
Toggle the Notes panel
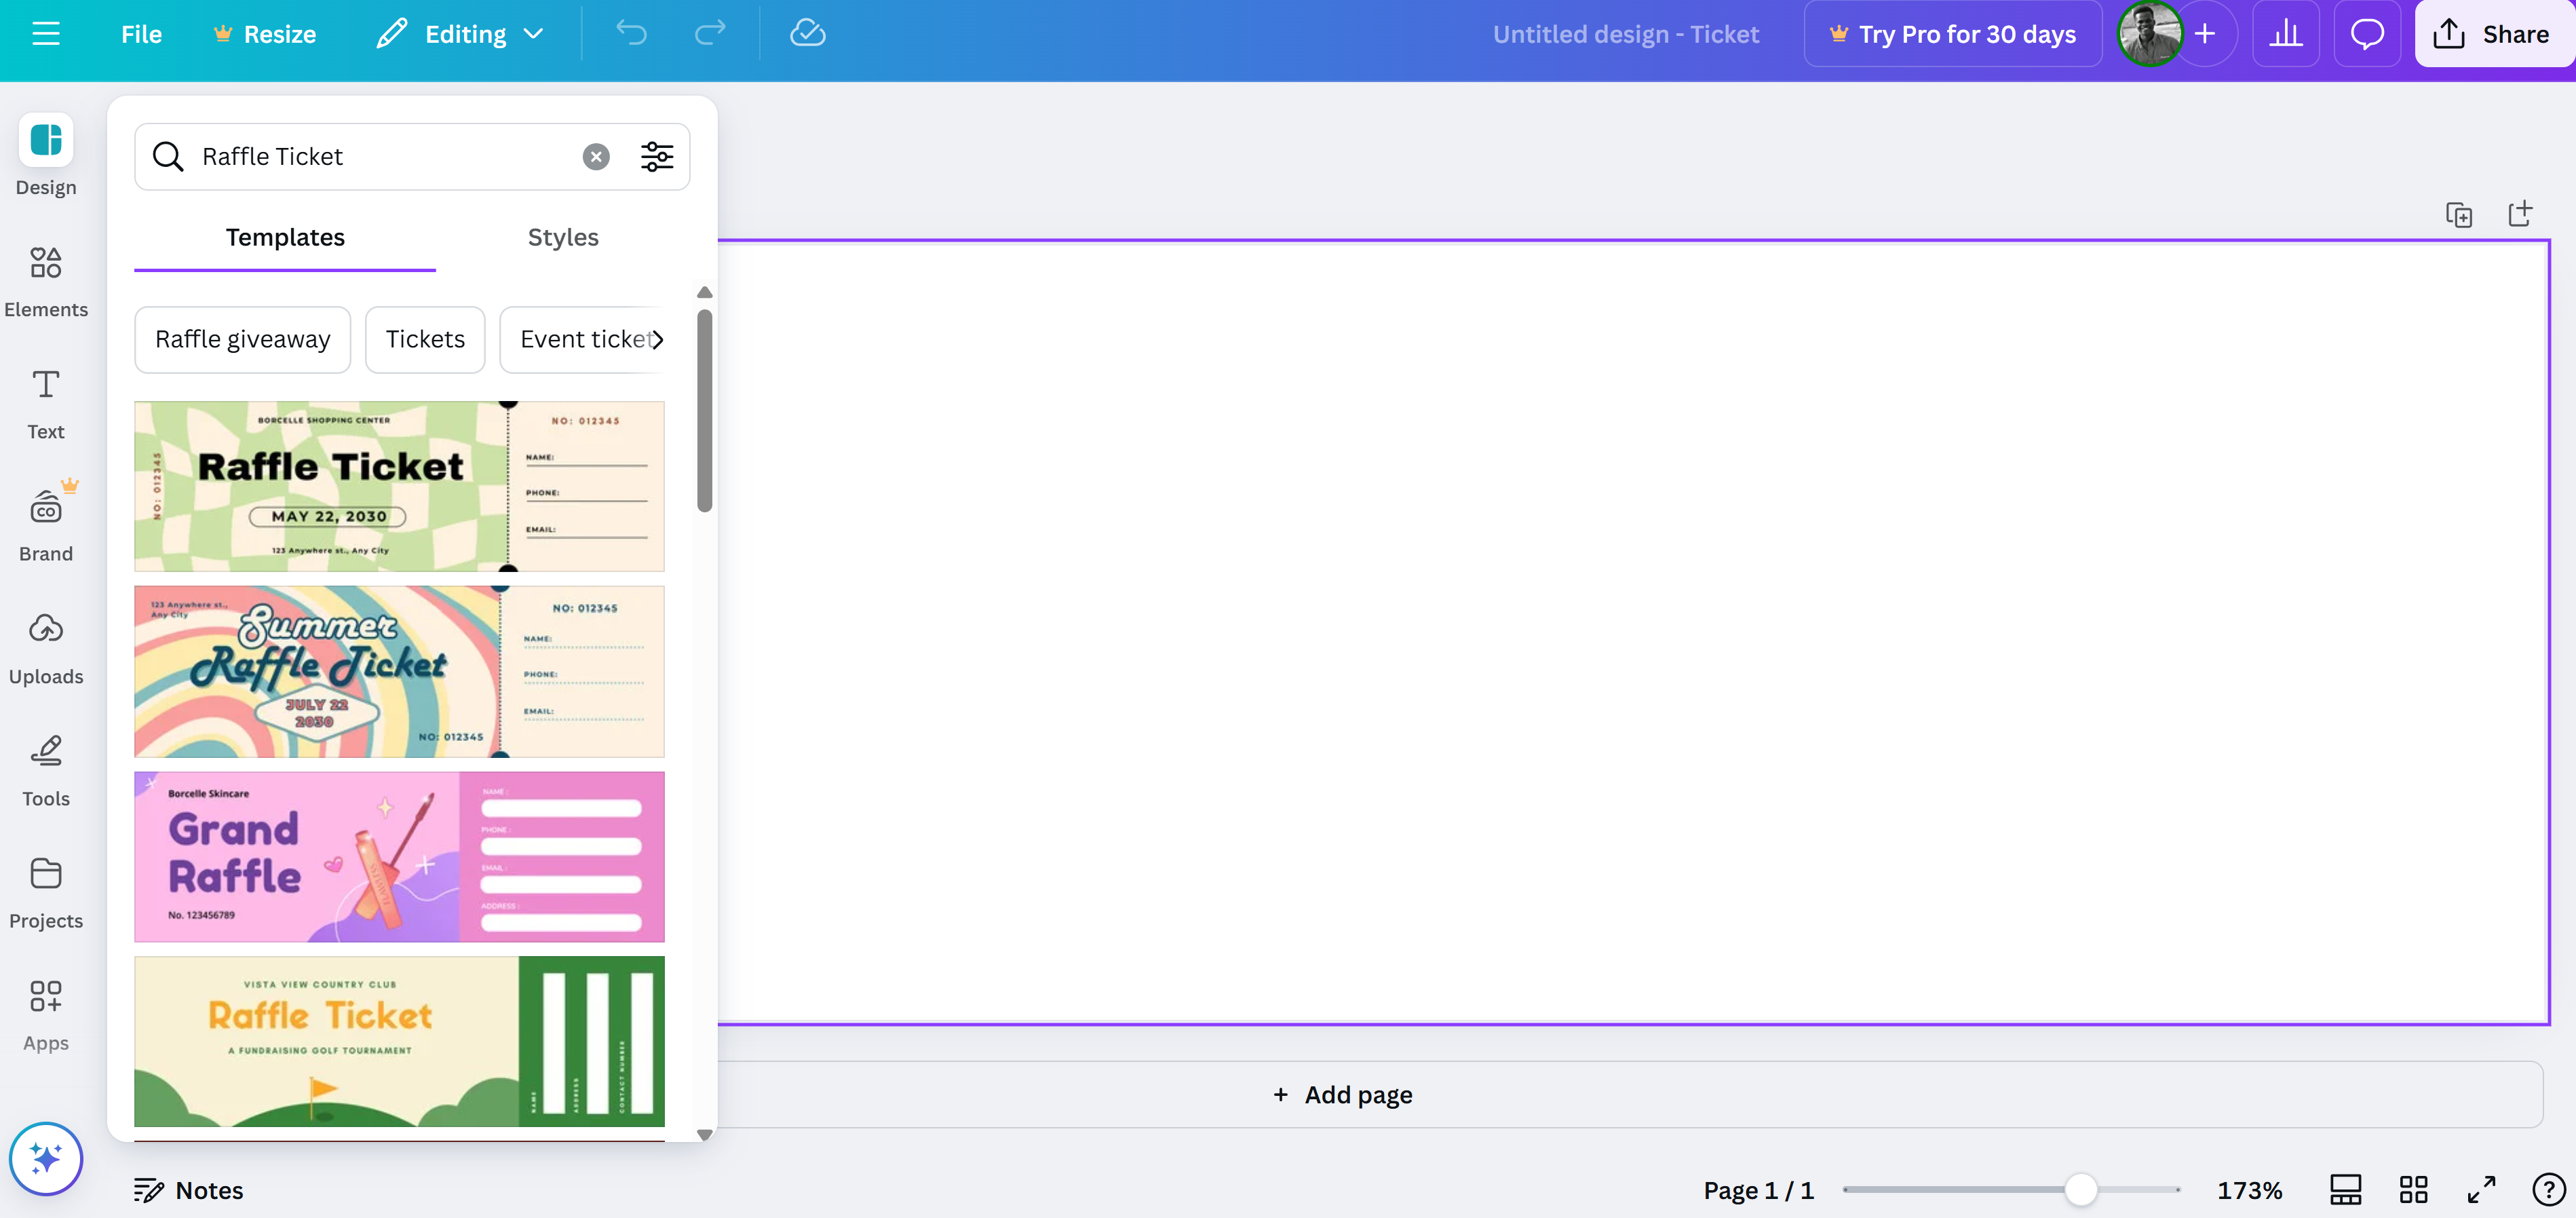[189, 1190]
